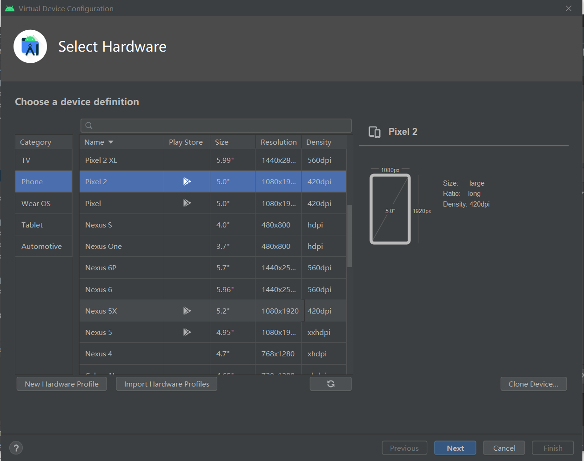The height and width of the screenshot is (461, 584).
Task: Click the Play Store icon for Pixel 2
Action: [187, 181]
